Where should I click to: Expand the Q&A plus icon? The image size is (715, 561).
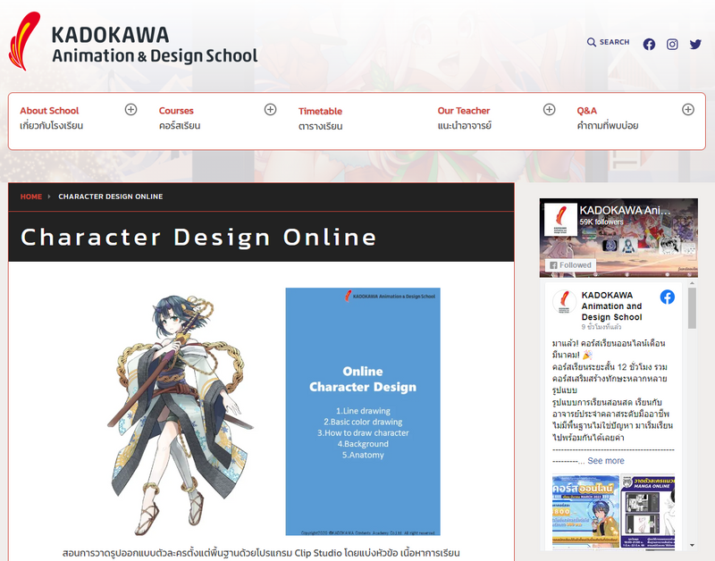tap(688, 109)
